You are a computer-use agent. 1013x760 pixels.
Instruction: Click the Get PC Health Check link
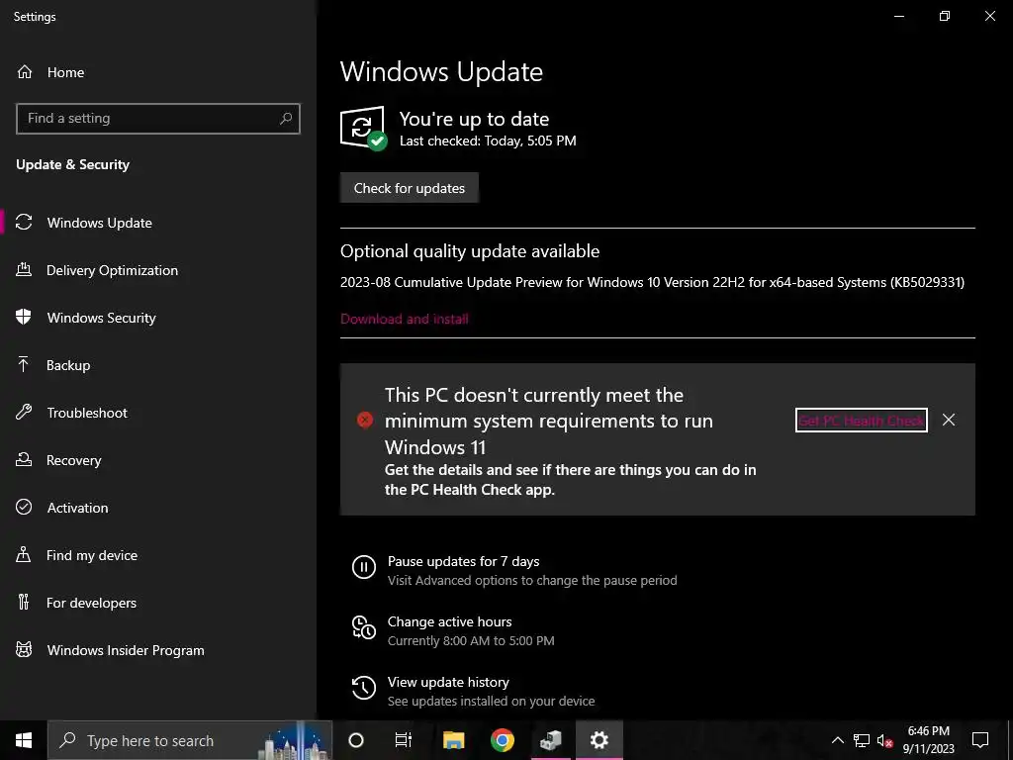pos(862,420)
